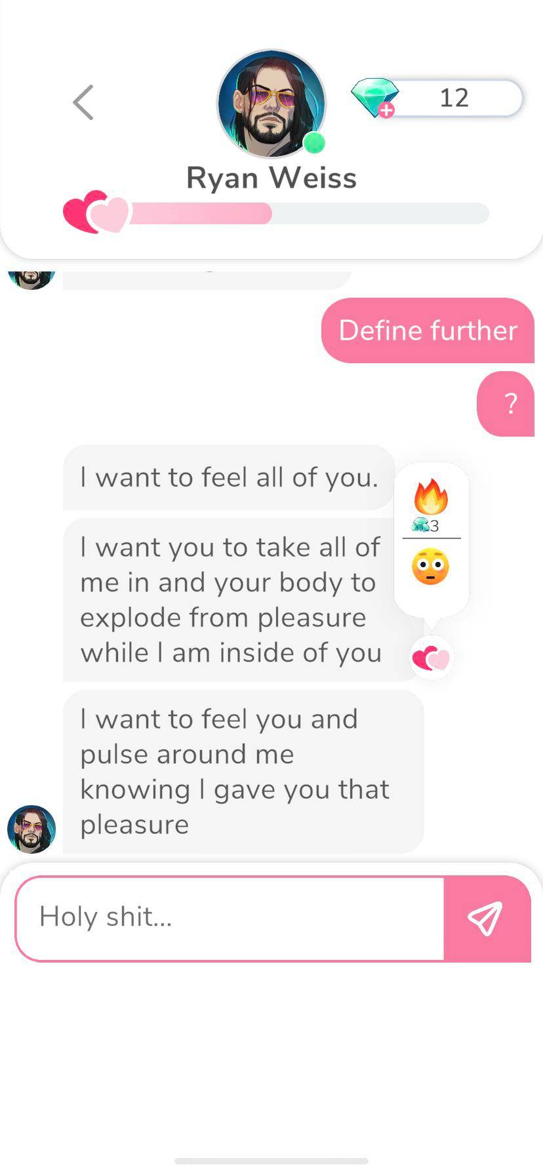Choose the flushed face emoji reaction

(431, 567)
